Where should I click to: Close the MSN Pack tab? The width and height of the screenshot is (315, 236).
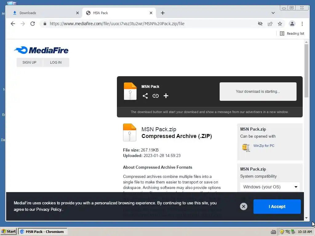tap(151, 13)
